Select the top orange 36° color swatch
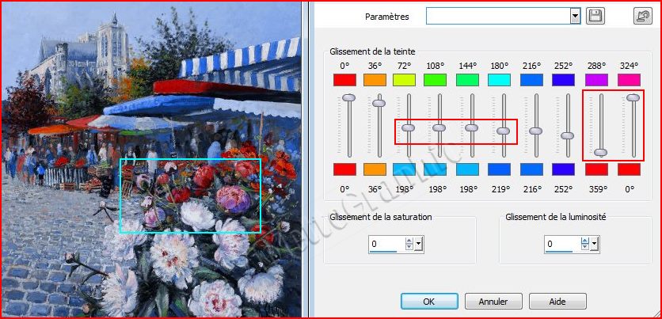Image resolution: width=662 pixels, height=319 pixels. click(x=375, y=79)
